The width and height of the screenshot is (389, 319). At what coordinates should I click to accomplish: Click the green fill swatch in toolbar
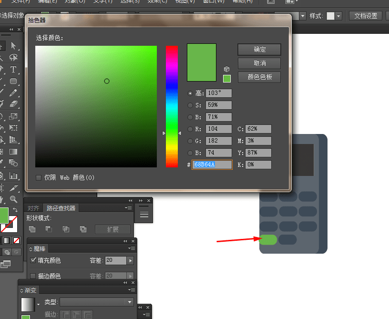click(4, 216)
